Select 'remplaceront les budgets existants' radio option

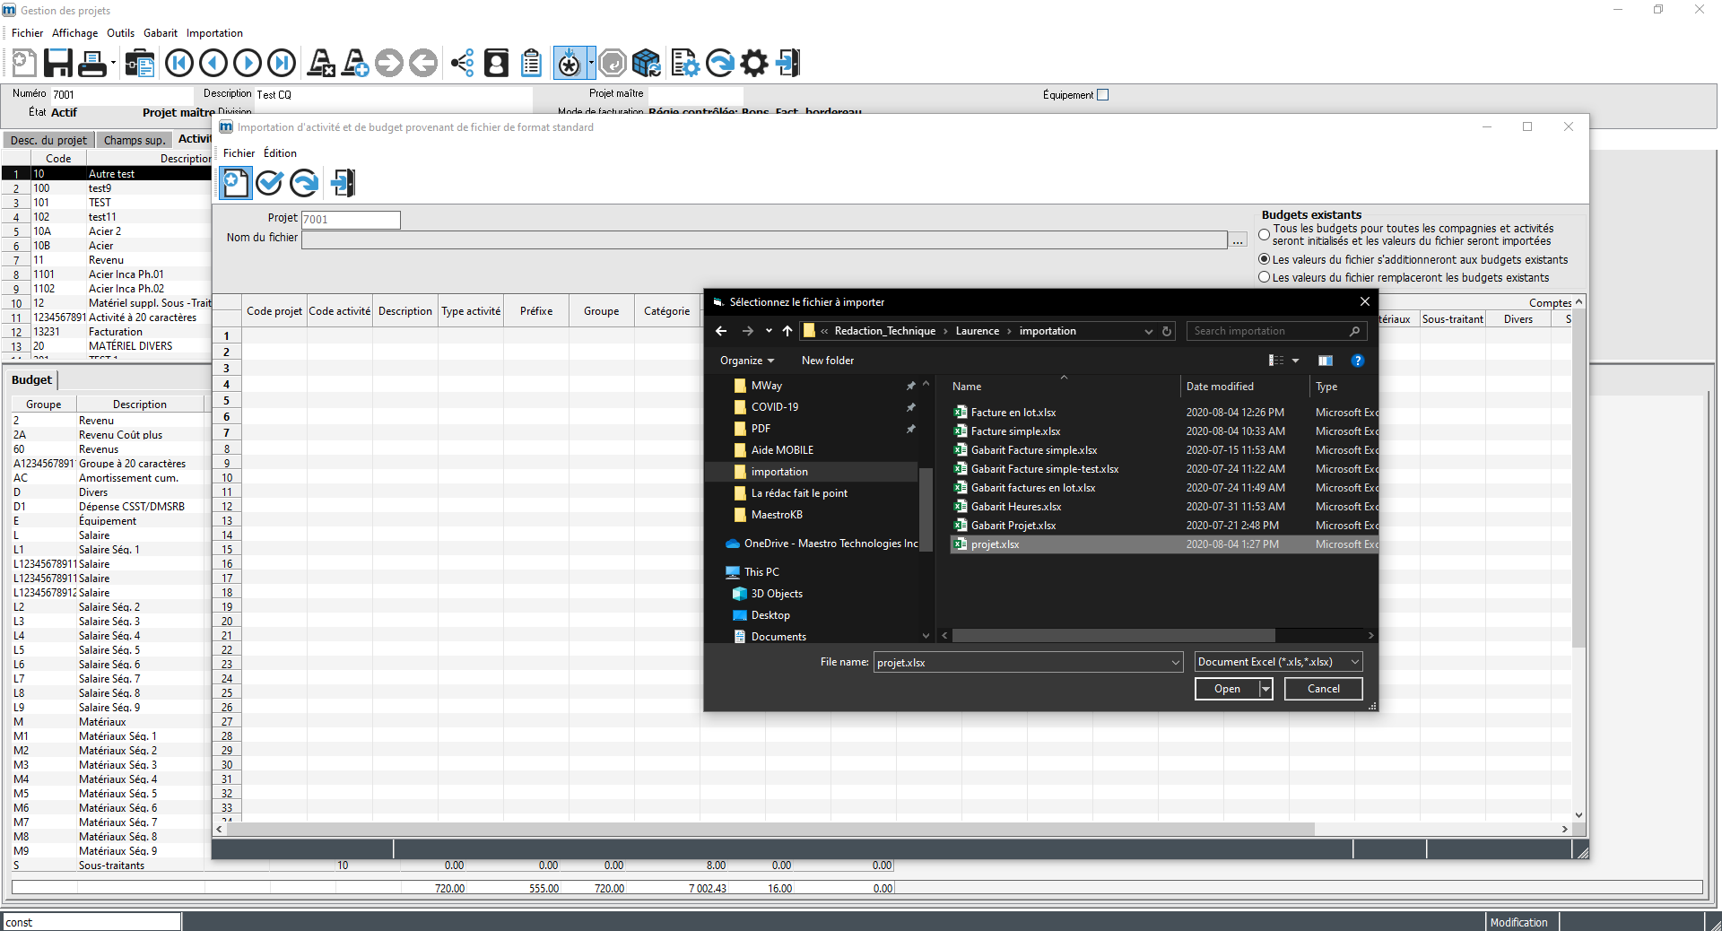pos(1264,277)
